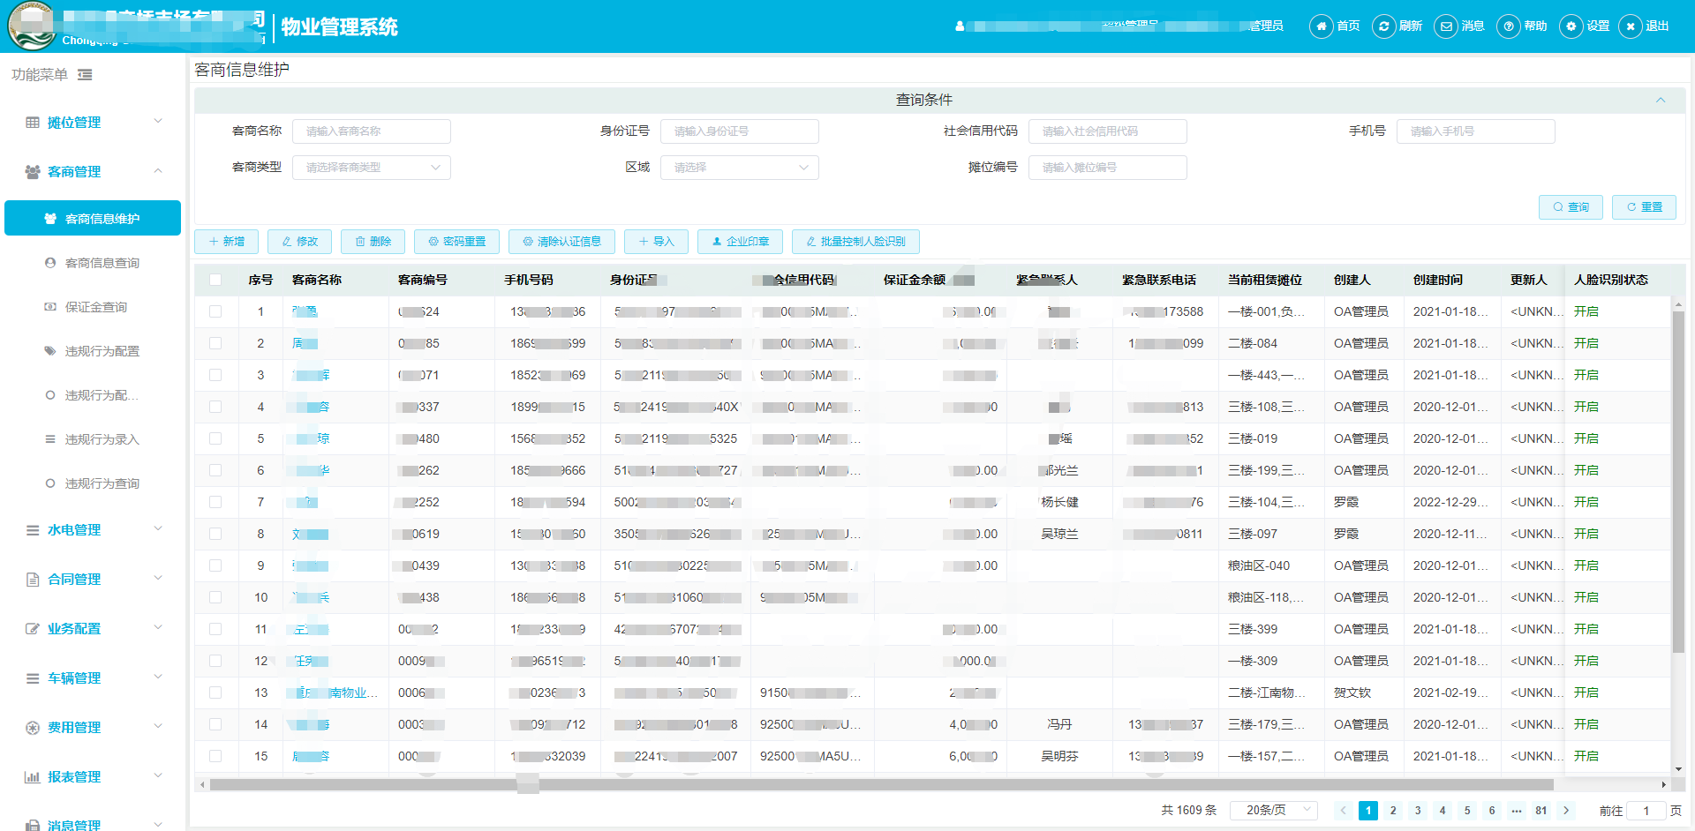
Task: Click the 密码重置 button
Action: [x=456, y=242]
